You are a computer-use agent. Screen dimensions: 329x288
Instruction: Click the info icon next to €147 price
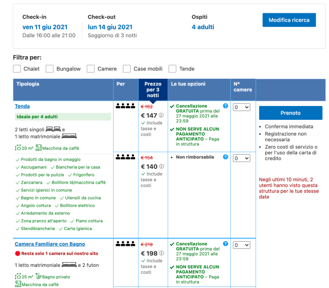click(x=161, y=116)
